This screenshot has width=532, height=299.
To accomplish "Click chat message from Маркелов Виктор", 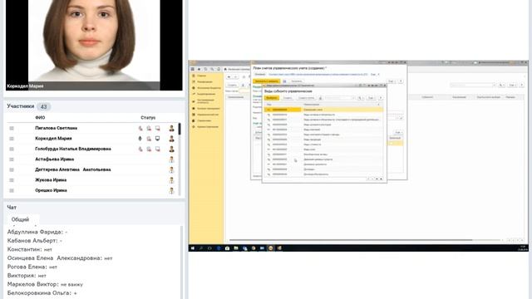I will tap(45, 284).
